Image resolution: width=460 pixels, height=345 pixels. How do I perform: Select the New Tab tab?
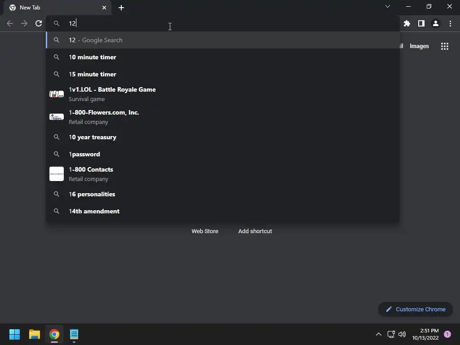57,8
